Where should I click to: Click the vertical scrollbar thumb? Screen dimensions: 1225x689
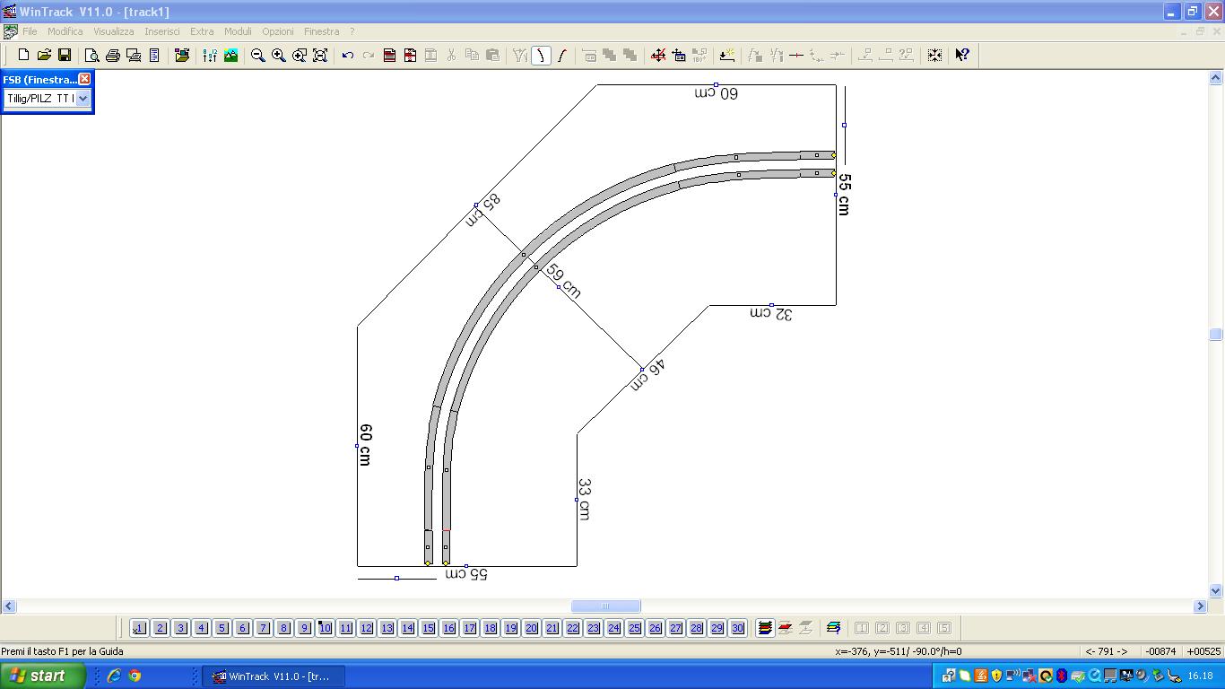(1216, 335)
